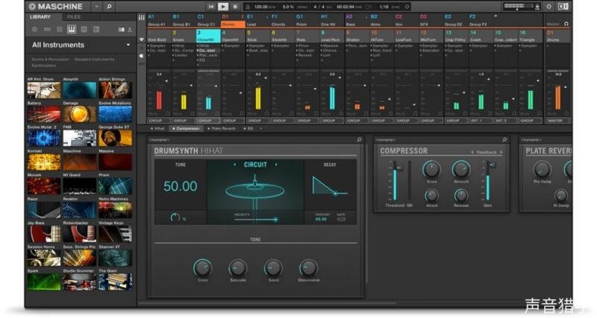Select the Prism instrument thumbnail
The image size is (597, 318).
coord(116,185)
